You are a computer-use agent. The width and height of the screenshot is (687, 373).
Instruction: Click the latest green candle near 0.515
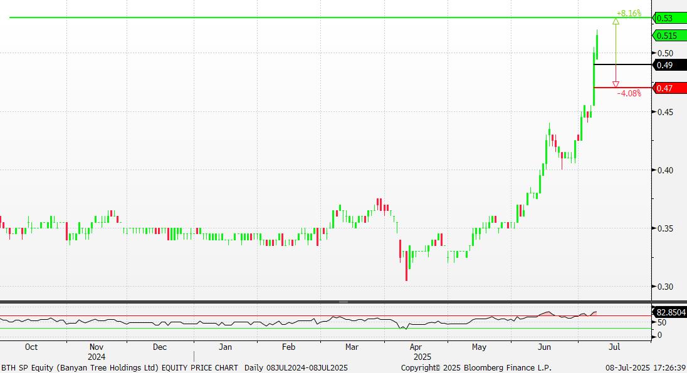click(597, 44)
